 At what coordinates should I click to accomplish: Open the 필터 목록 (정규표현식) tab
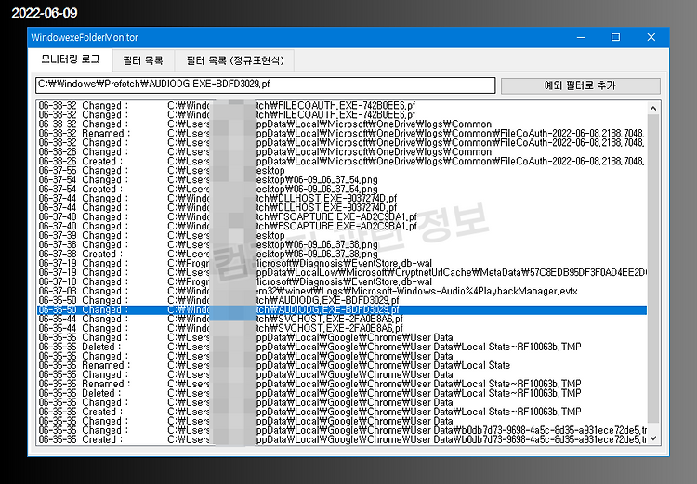(x=235, y=60)
